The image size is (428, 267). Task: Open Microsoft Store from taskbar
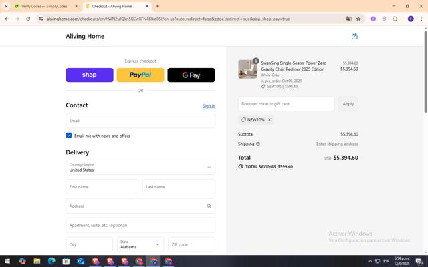66,261
